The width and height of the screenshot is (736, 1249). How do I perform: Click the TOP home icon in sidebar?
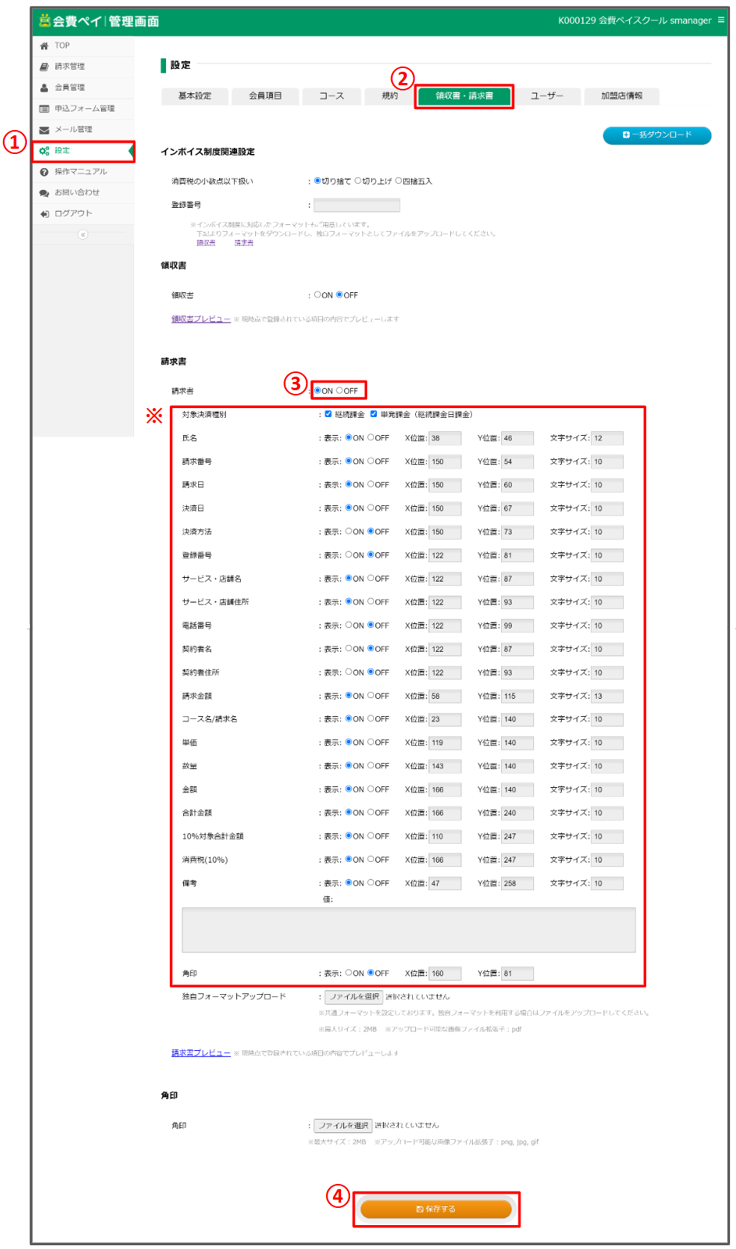coord(44,46)
